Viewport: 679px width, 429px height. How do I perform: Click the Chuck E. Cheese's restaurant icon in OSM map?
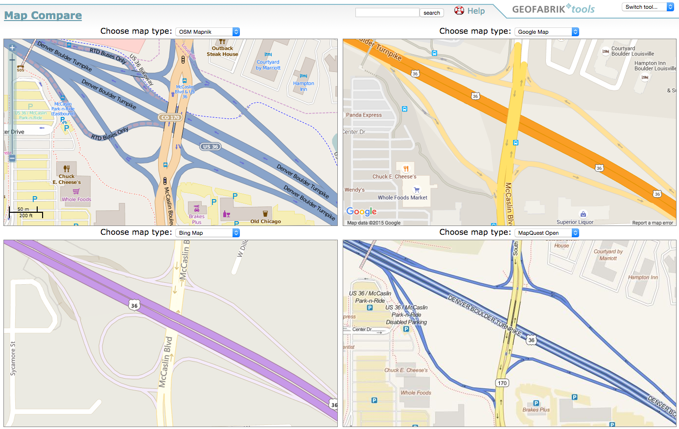(67, 169)
